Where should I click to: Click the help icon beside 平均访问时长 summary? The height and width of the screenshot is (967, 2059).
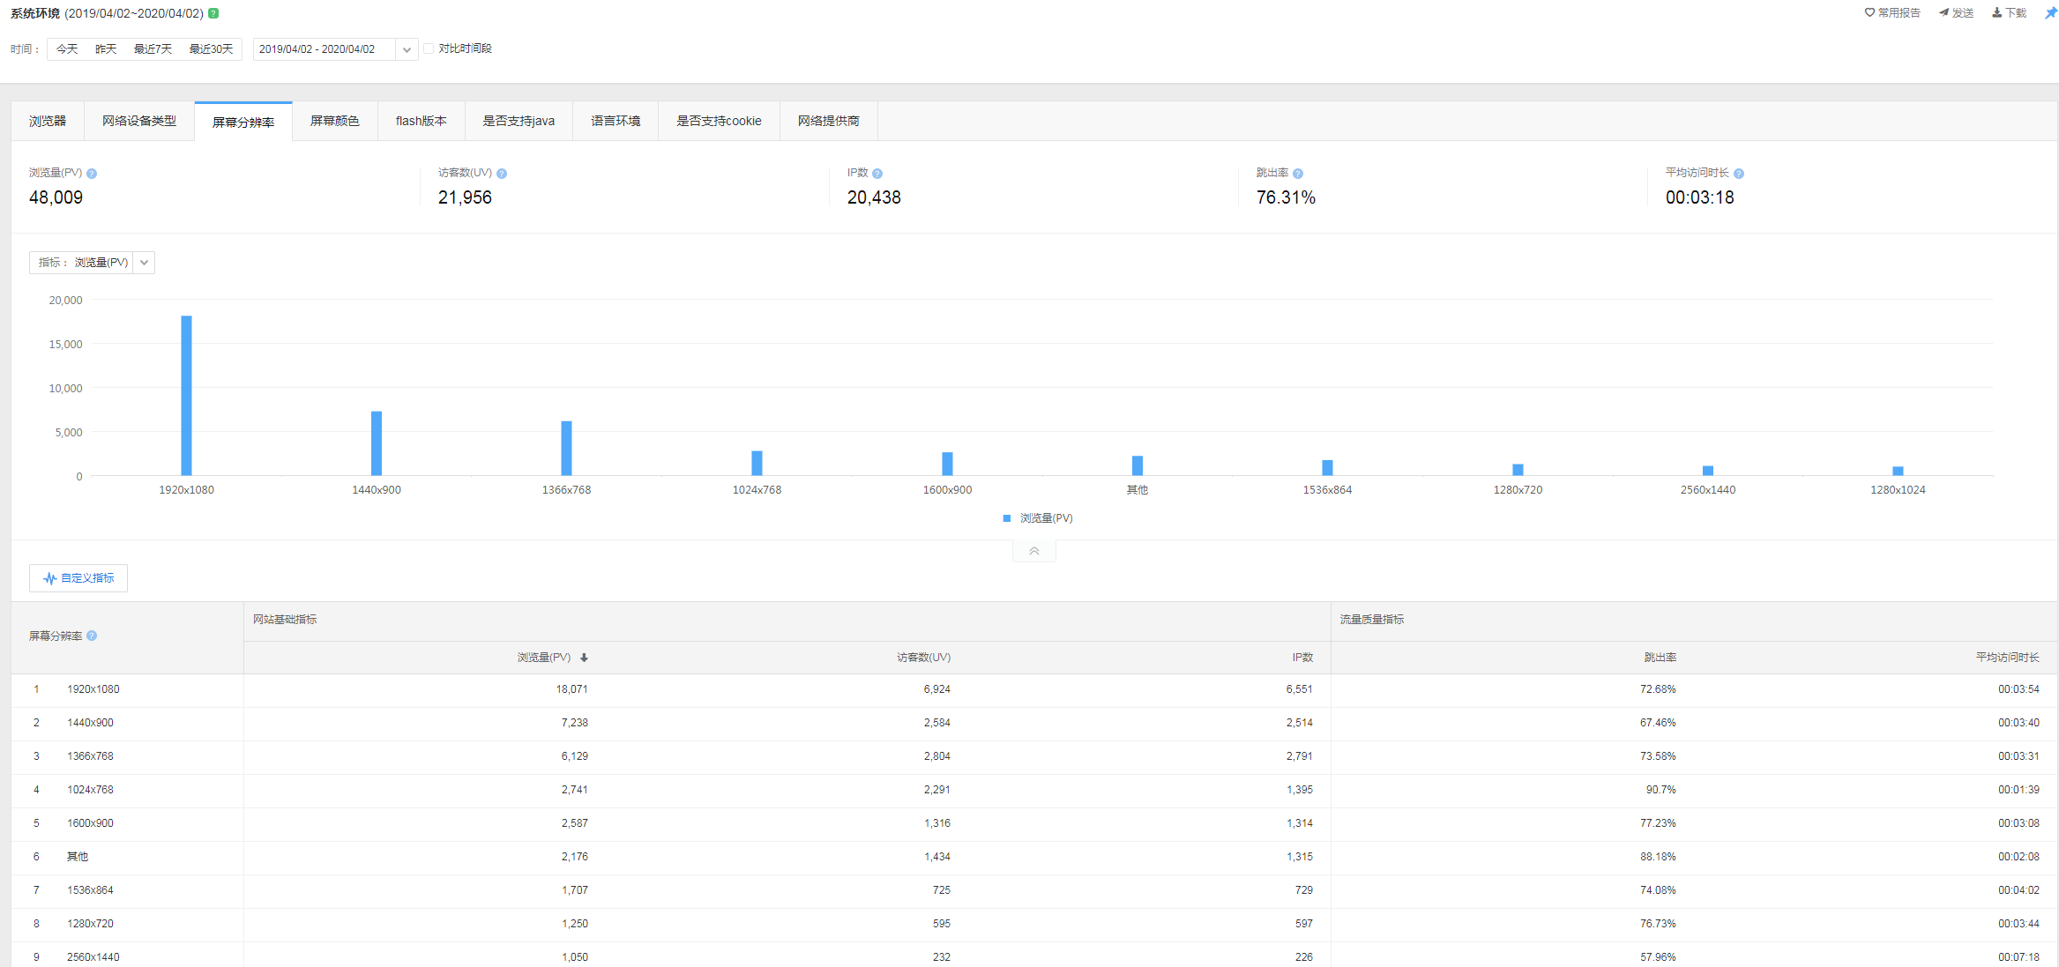click(x=1739, y=174)
